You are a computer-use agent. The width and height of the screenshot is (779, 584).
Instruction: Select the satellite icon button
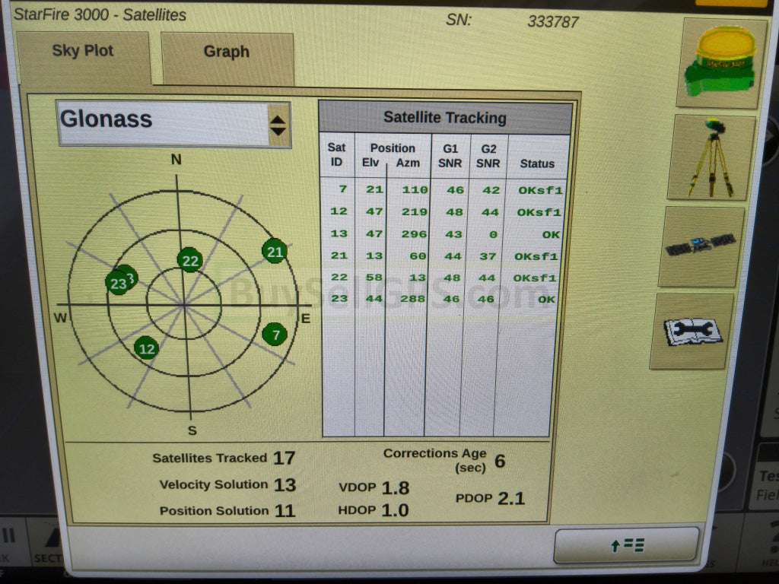pos(701,246)
